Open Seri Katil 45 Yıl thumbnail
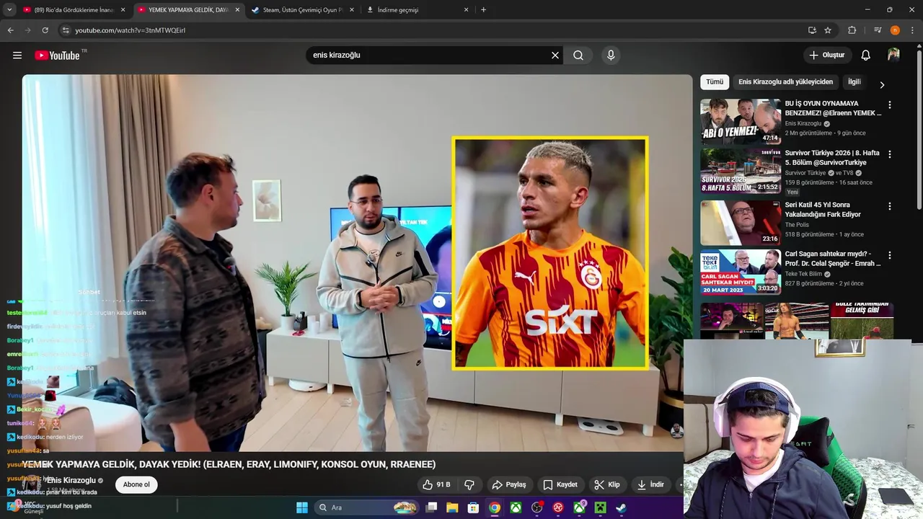 (741, 223)
